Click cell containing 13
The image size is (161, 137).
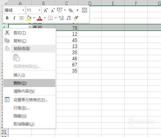(x=67, y=46)
